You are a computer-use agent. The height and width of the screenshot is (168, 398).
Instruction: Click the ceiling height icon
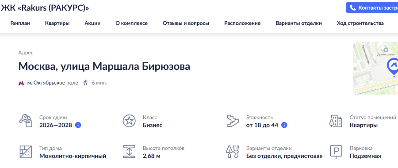pos(129,152)
